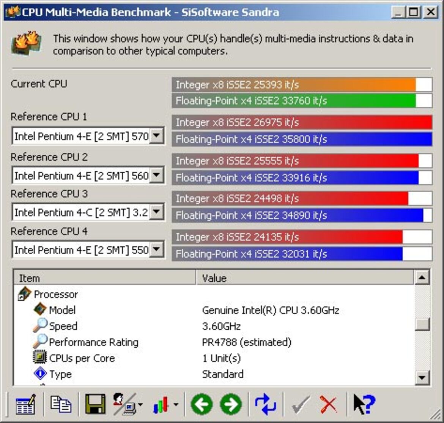This screenshot has width=444, height=423.
Task: Click the value 'Standard'
Action: click(x=223, y=374)
